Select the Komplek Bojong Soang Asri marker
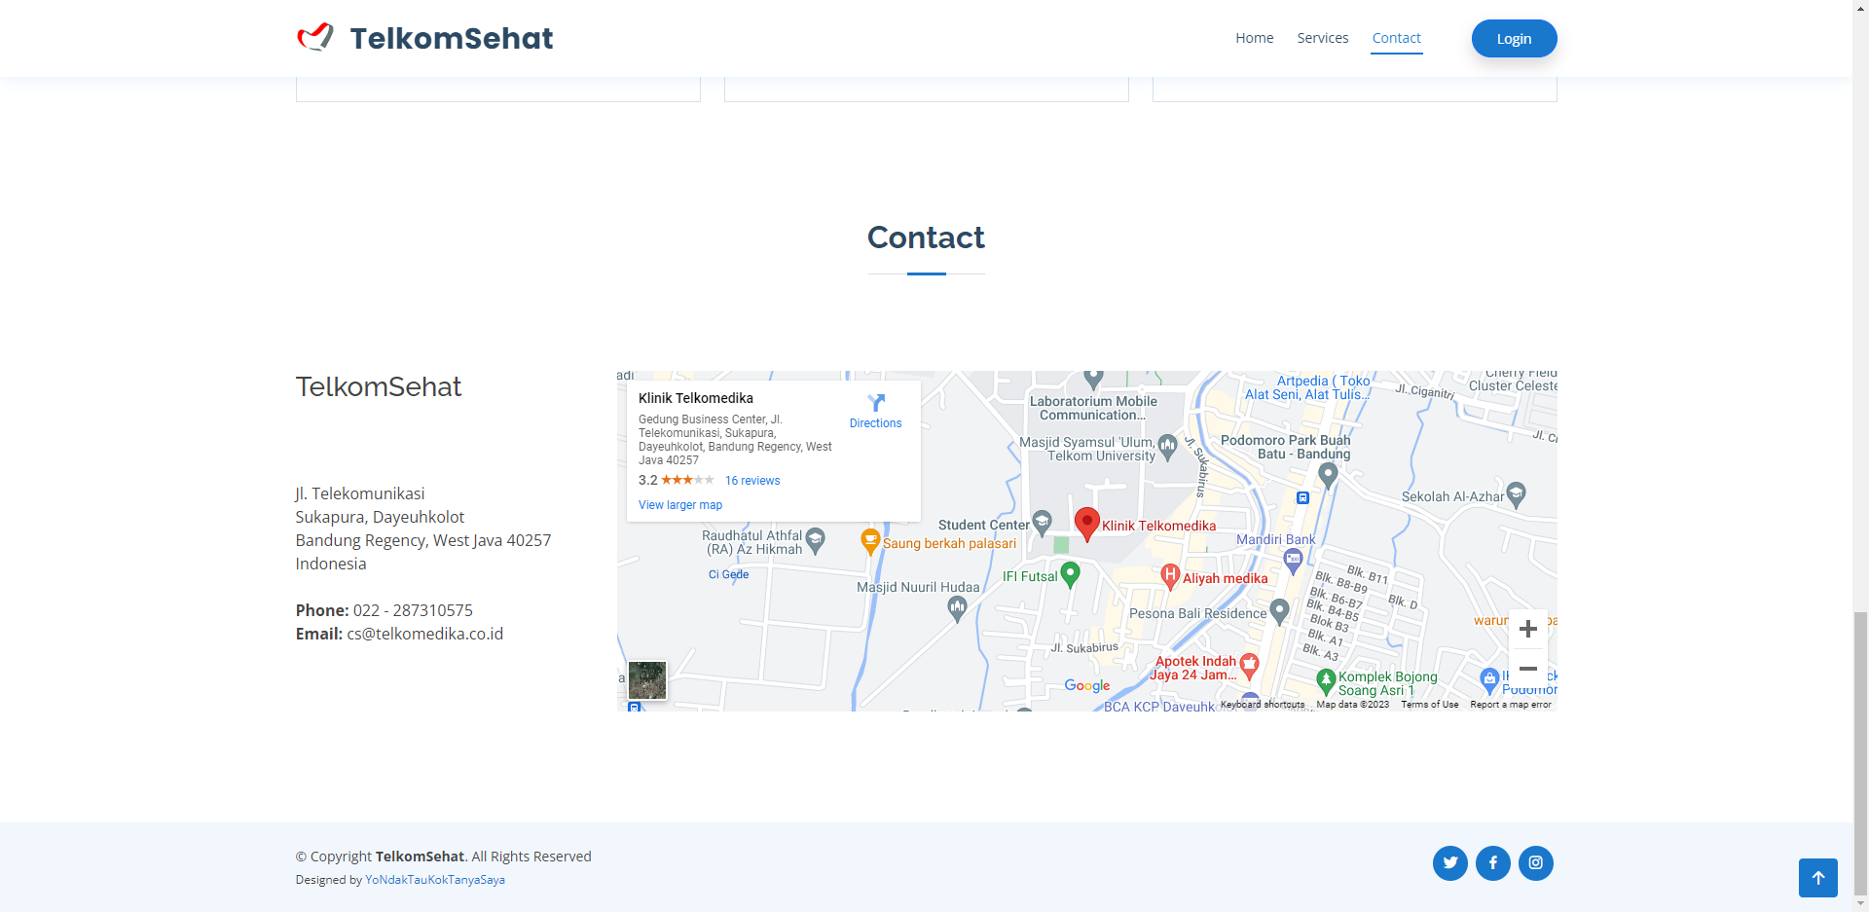Image resolution: width=1869 pixels, height=912 pixels. point(1325,680)
